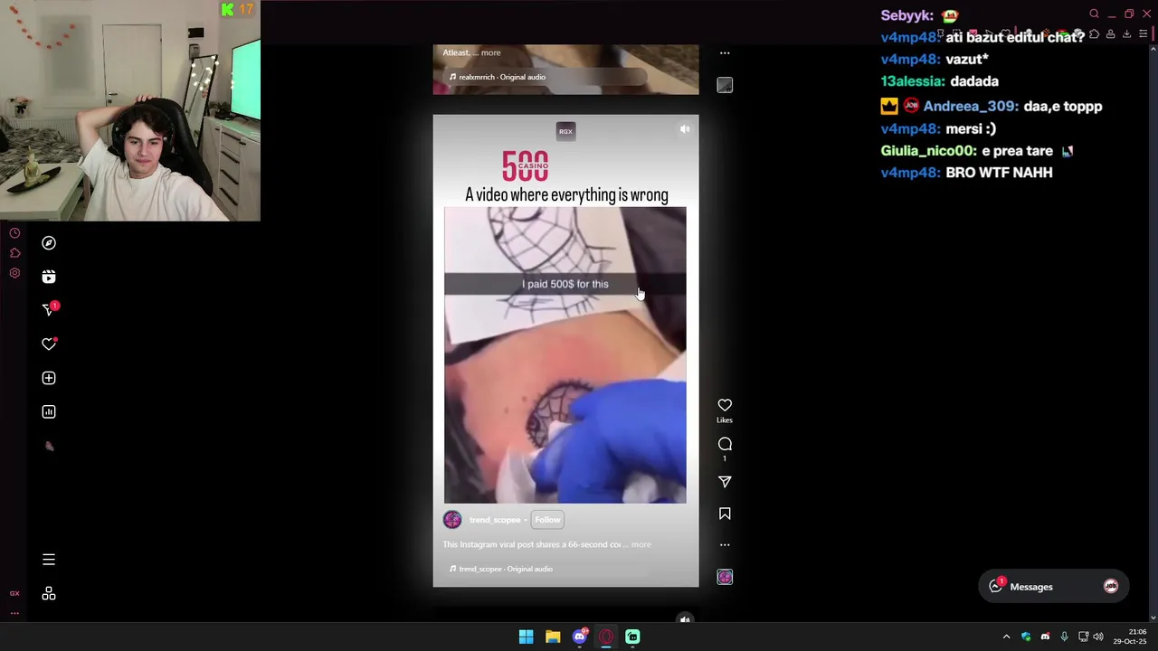Open the Messages floating button

point(1053,587)
